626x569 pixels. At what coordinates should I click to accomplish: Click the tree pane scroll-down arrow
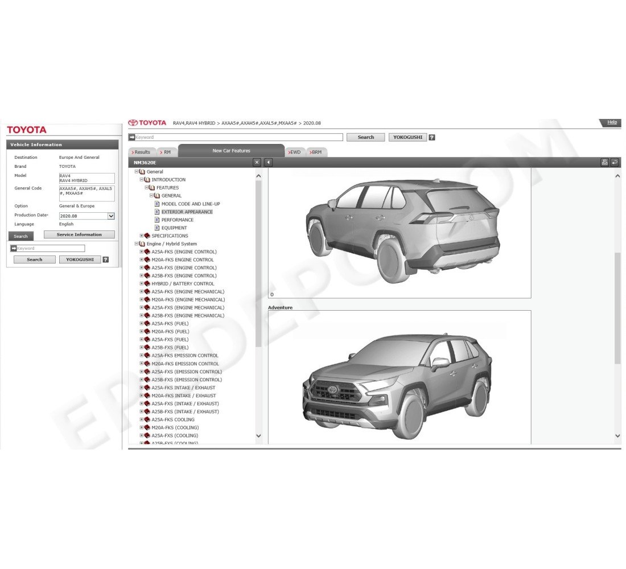coord(258,436)
